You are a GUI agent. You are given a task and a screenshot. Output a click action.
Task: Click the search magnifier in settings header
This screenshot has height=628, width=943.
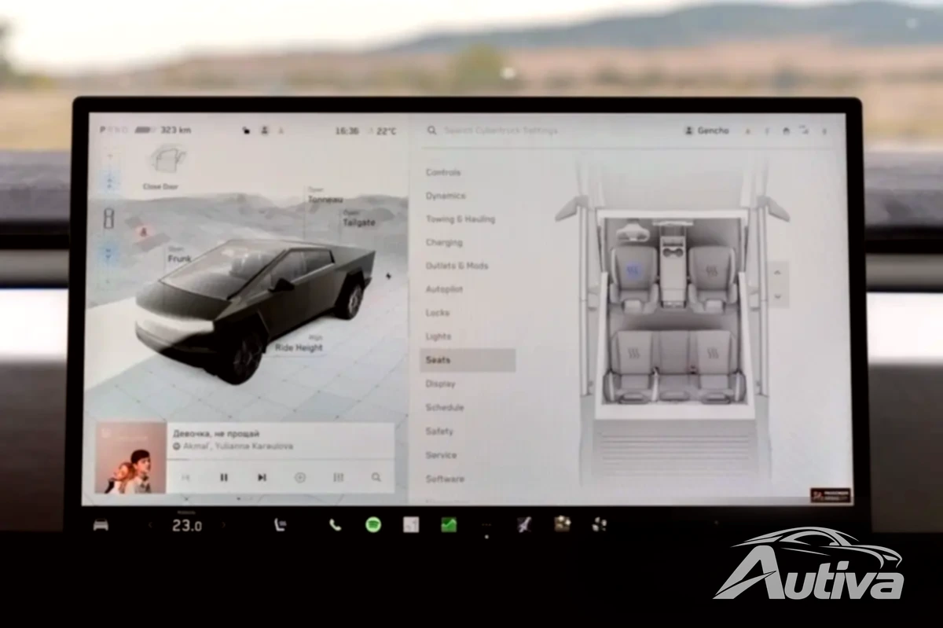431,130
